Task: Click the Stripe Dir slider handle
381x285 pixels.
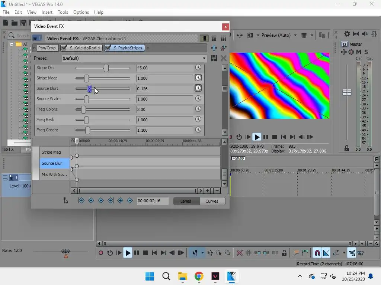Action: click(x=106, y=68)
